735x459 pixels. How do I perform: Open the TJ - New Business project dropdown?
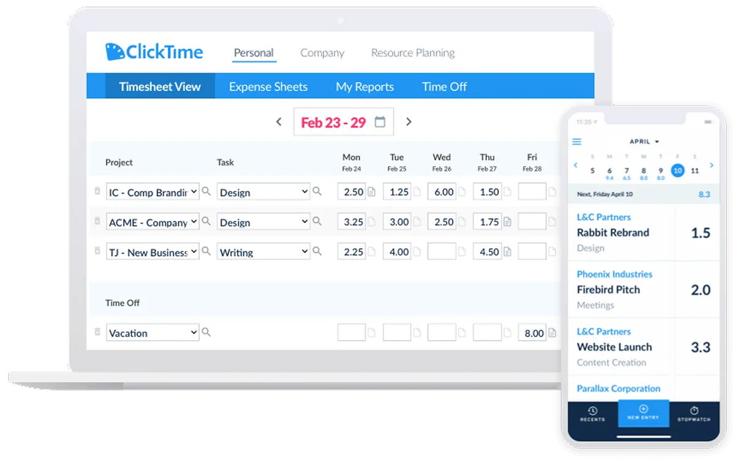point(153,251)
